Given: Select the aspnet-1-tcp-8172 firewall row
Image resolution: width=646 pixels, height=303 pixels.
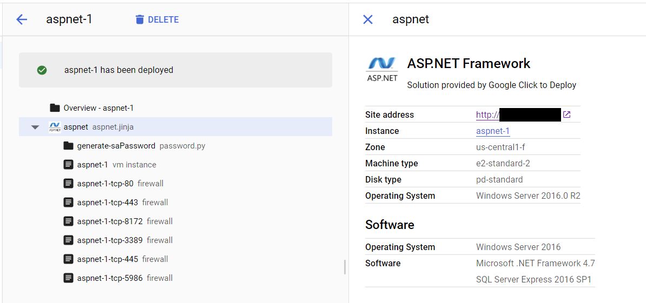Looking at the screenshot, I should pos(175,221).
